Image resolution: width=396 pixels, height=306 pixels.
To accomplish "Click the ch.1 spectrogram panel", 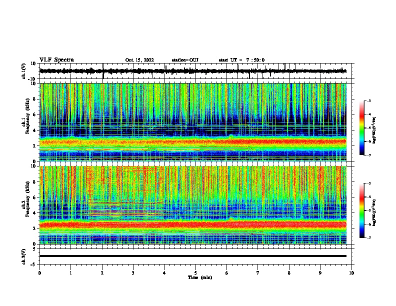I will pyautogui.click(x=192, y=122).
